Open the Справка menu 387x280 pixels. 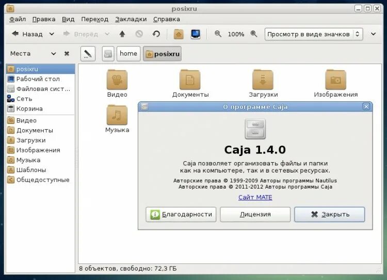166,19
